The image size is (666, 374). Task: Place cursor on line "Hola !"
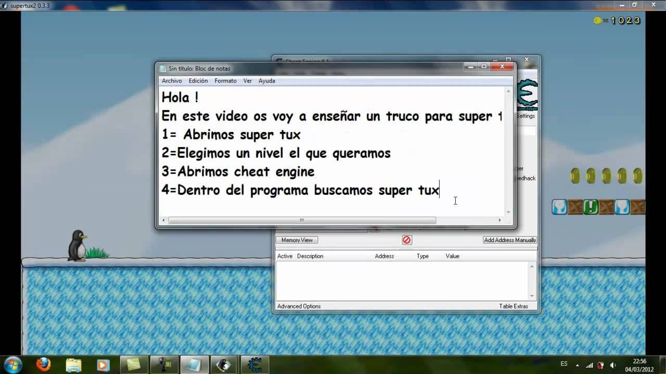(180, 98)
